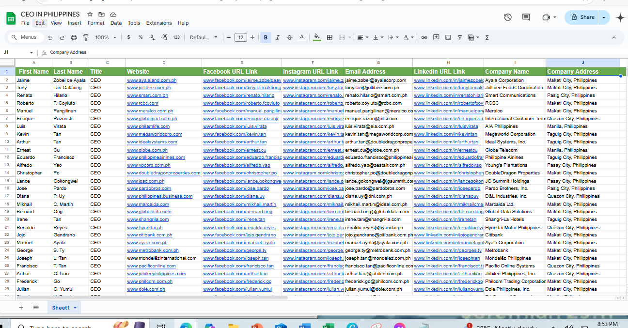Show the all sheets list
This screenshot has height=328, width=628.
(36, 308)
